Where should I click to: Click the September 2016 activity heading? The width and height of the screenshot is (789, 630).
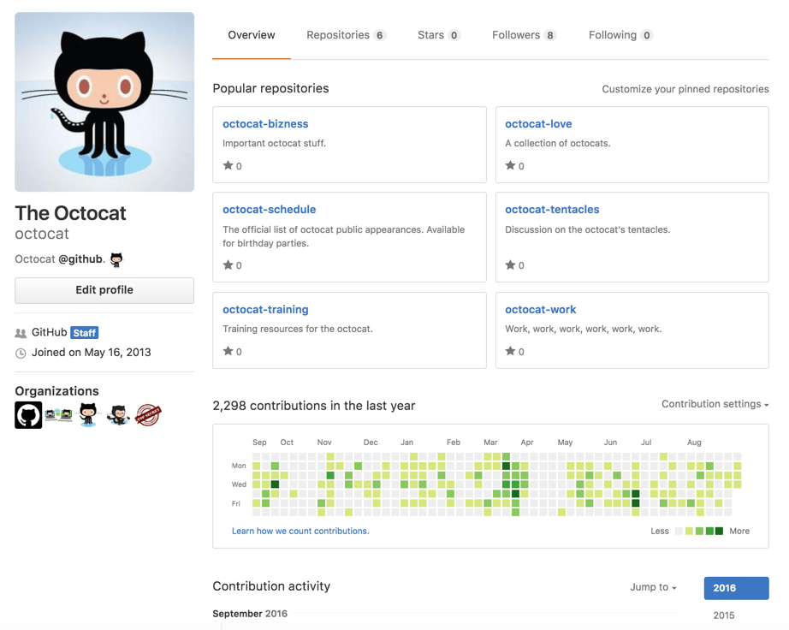point(250,614)
